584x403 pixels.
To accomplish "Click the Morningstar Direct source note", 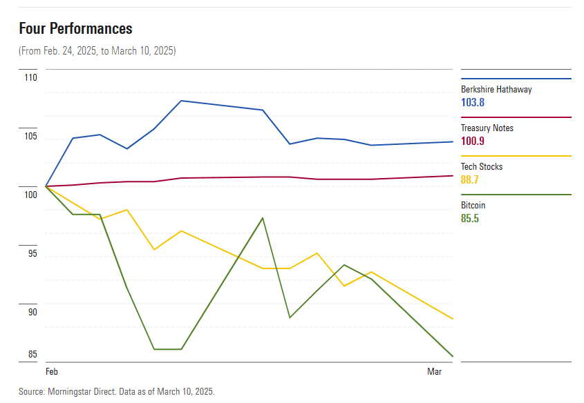I will (117, 391).
